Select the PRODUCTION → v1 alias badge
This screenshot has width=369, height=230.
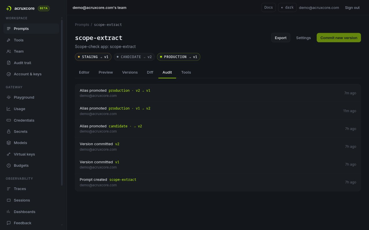click(x=178, y=57)
